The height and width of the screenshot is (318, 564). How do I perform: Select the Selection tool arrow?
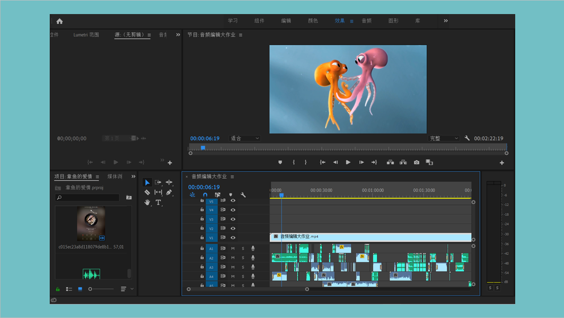147,182
